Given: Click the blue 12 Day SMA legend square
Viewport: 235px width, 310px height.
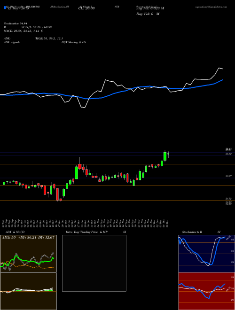Looking at the screenshot, I should tap(5, 8).
